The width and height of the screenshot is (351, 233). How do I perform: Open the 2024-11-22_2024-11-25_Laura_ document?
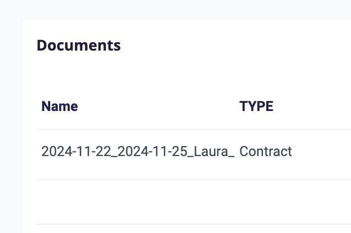coord(138,151)
